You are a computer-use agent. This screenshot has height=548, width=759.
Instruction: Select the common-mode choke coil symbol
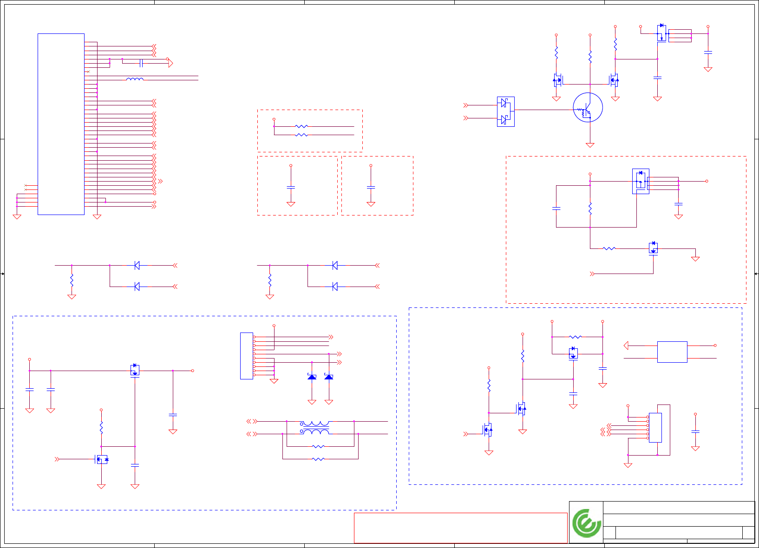point(316,428)
